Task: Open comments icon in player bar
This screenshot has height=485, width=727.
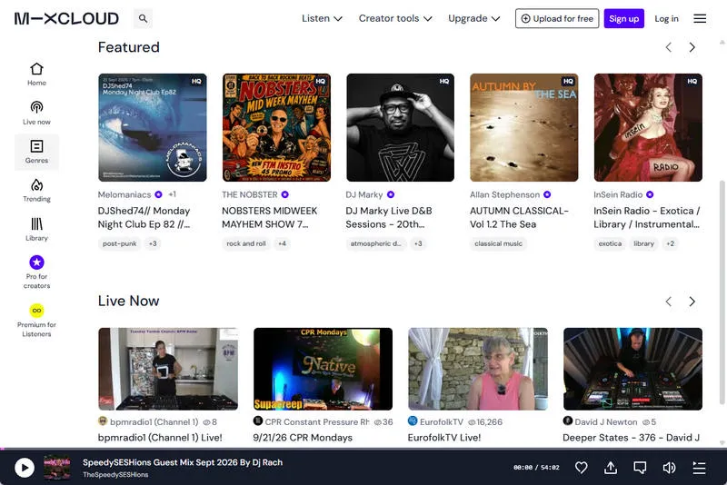Action: point(640,468)
